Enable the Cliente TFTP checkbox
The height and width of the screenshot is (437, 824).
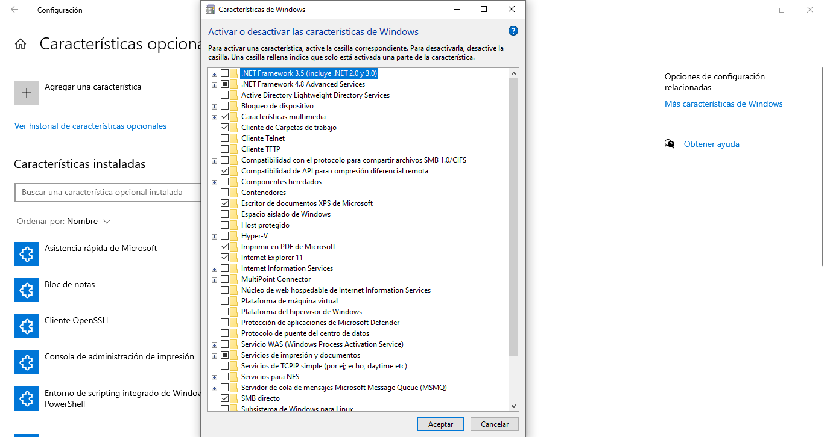click(224, 149)
